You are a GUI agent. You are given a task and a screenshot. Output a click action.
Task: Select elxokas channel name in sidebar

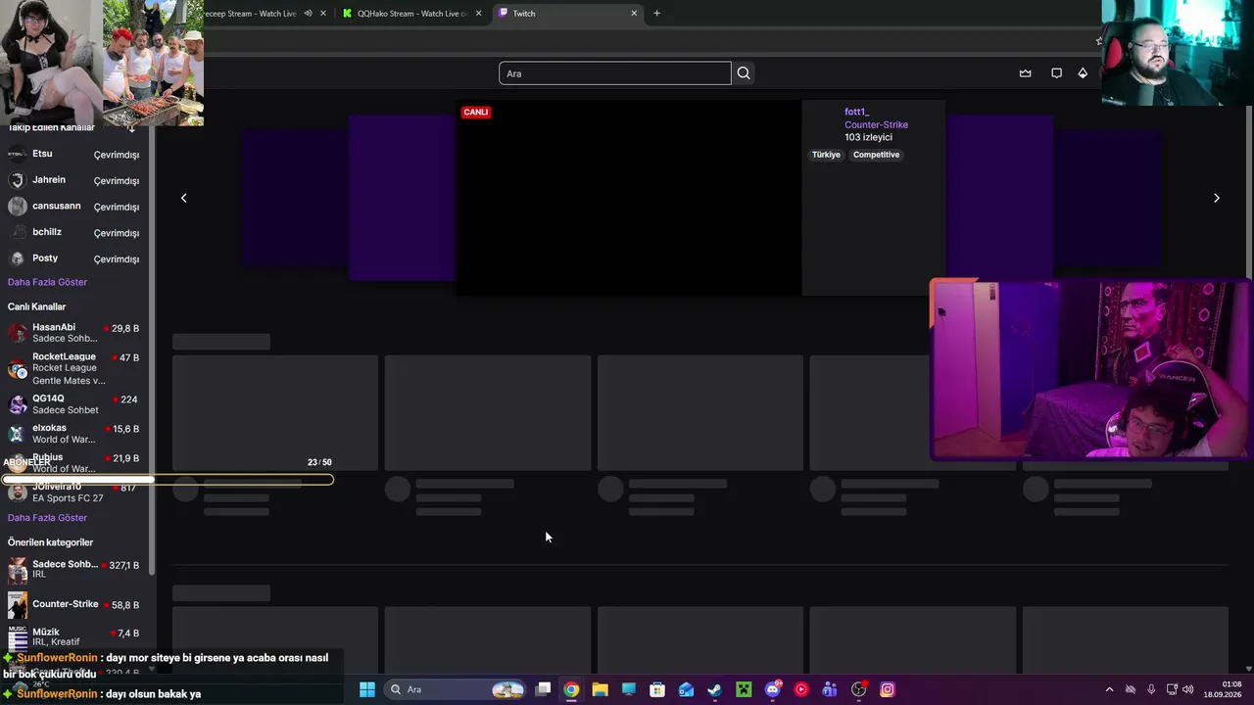(x=50, y=428)
